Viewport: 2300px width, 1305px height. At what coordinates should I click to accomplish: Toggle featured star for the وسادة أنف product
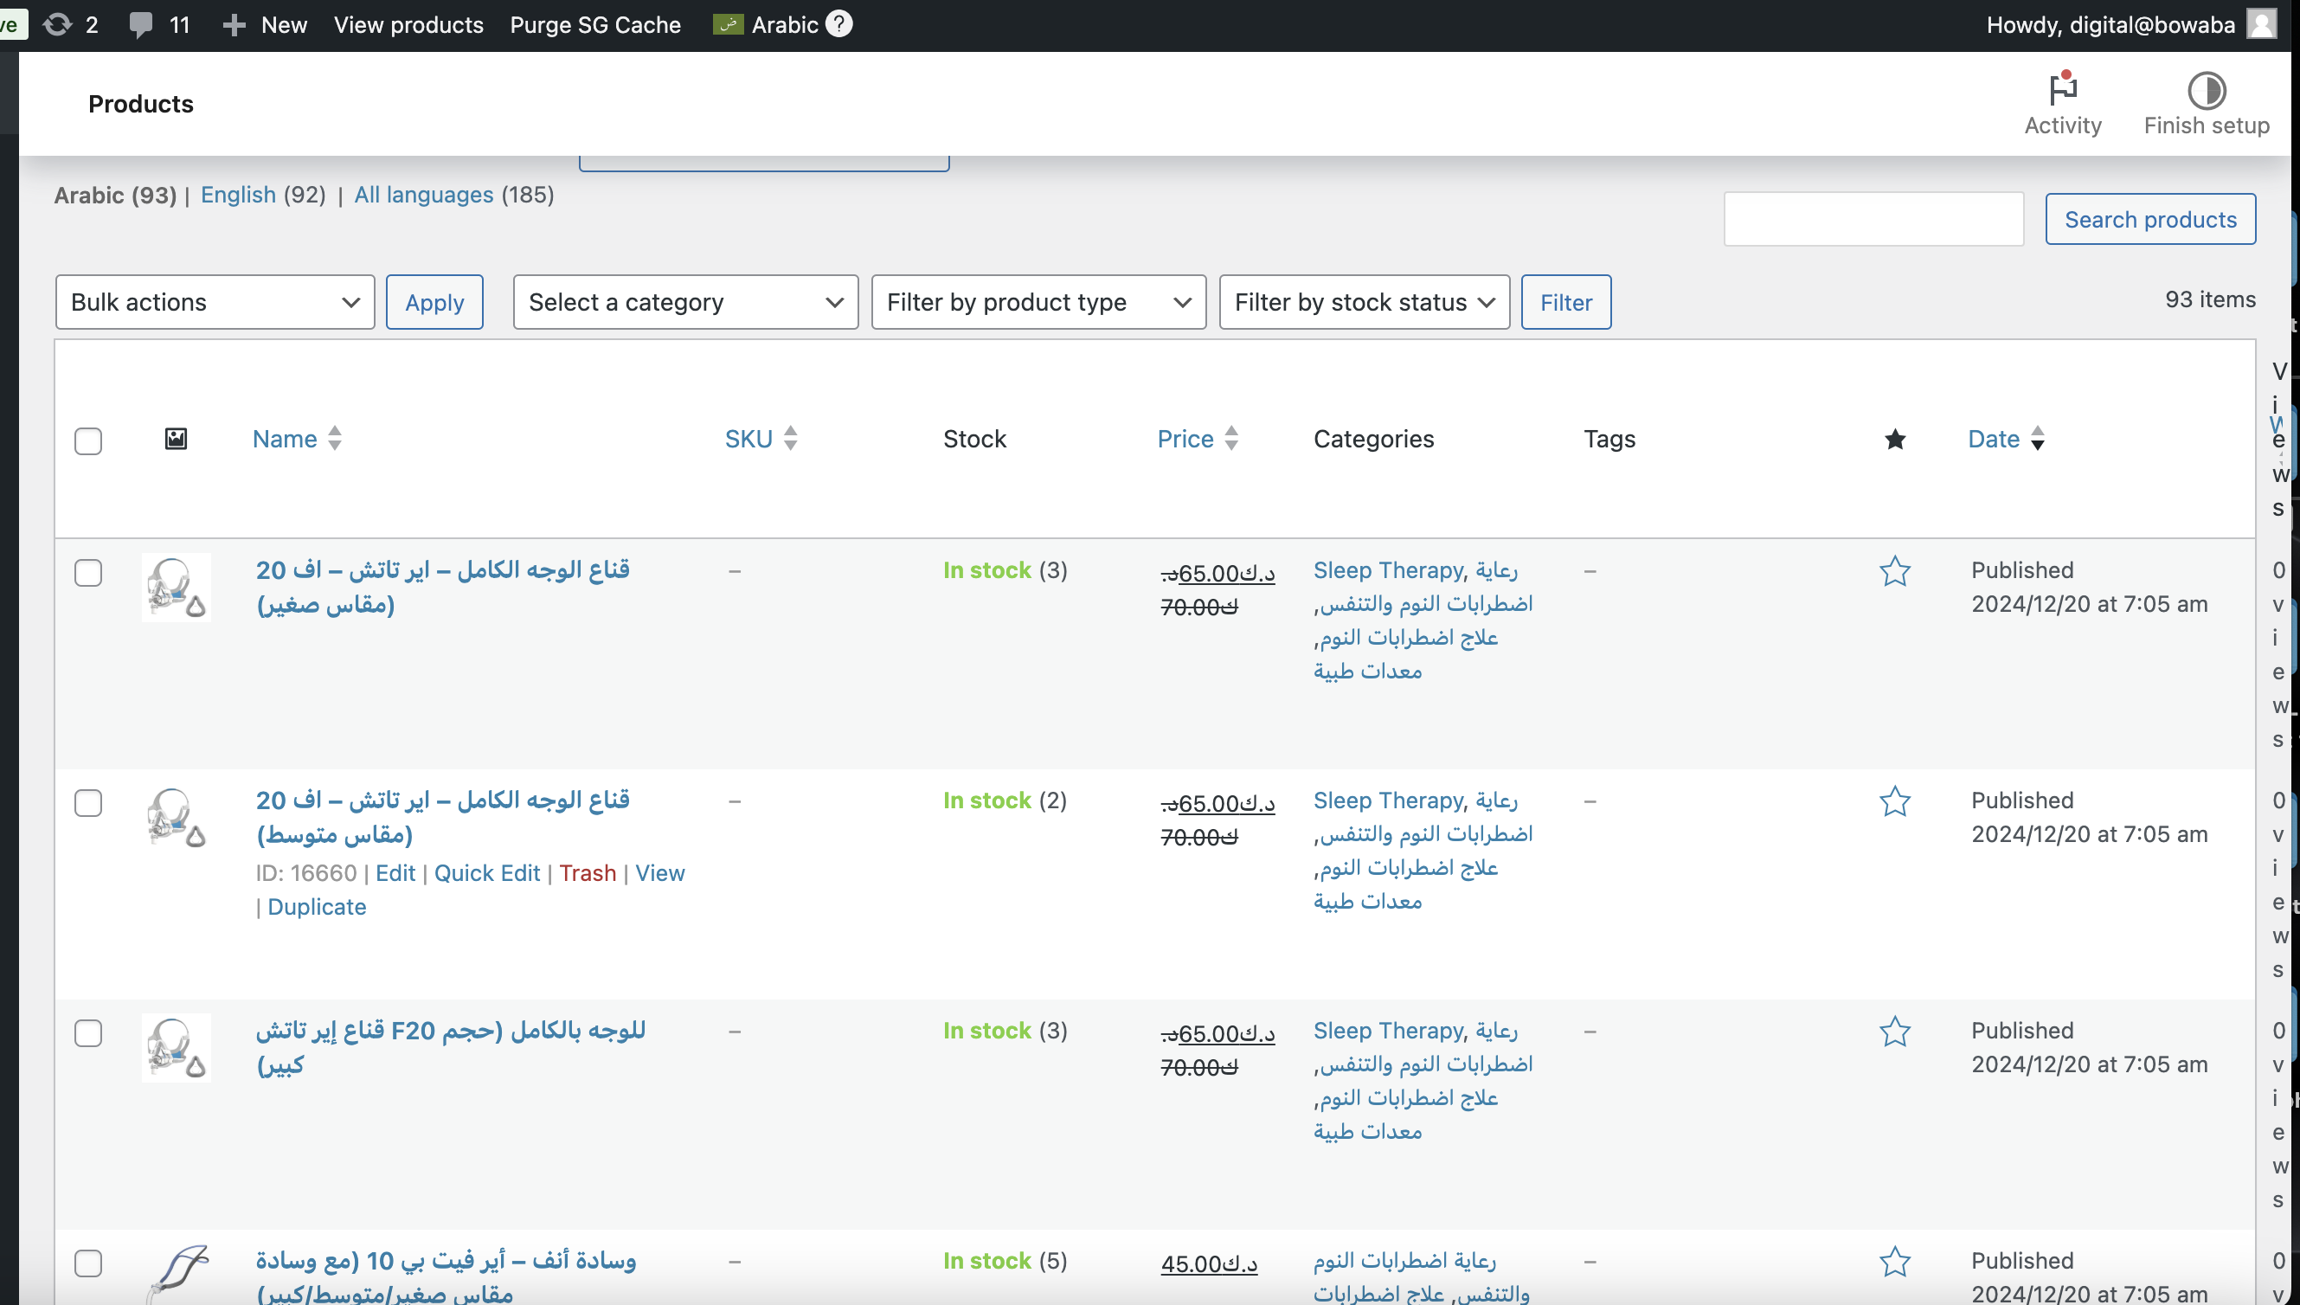[1895, 1262]
